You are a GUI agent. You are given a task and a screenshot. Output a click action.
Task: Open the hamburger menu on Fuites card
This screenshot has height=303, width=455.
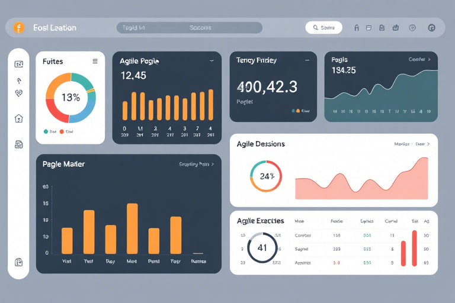tap(95, 61)
